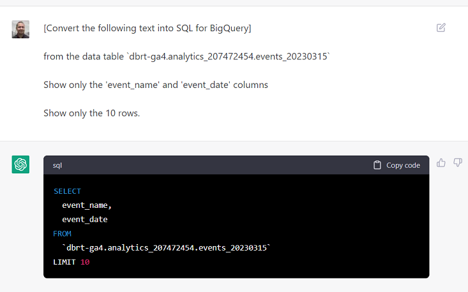Click the FROM keyword in code
468x292 pixels.
click(62, 233)
